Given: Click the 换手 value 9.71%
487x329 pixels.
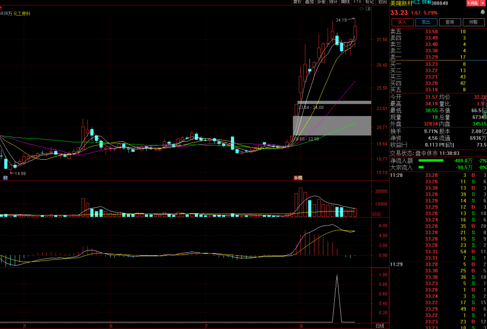Looking at the screenshot, I should click(x=431, y=131).
